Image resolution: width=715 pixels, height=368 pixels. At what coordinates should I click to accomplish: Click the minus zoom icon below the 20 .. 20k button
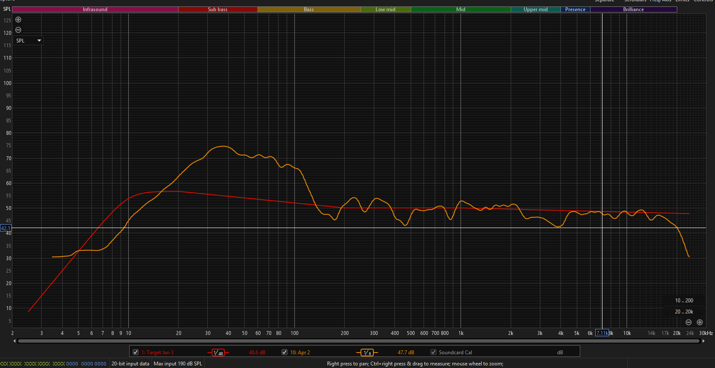tap(688, 322)
